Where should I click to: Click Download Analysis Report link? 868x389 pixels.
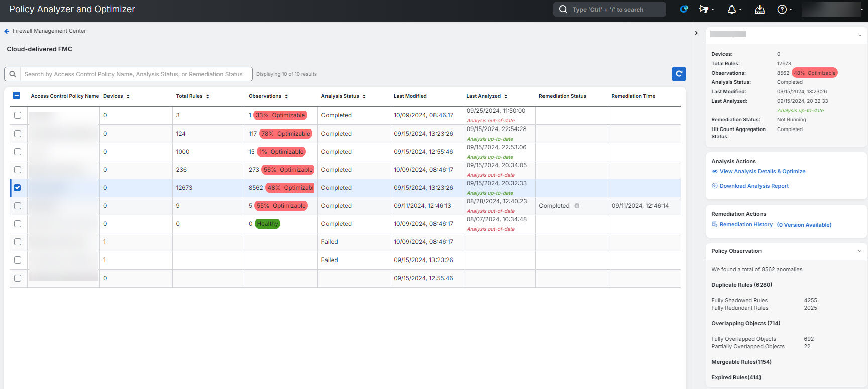click(x=754, y=186)
